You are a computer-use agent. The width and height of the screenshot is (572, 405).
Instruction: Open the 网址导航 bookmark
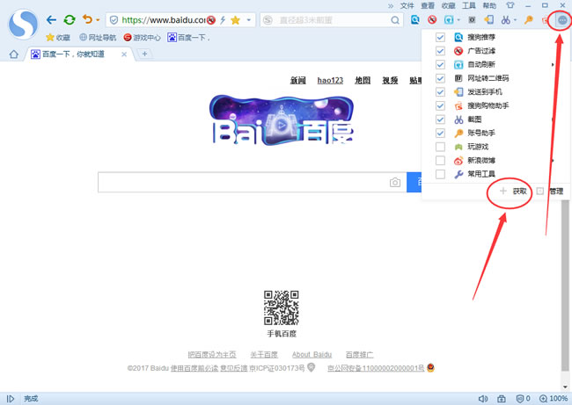click(x=98, y=38)
